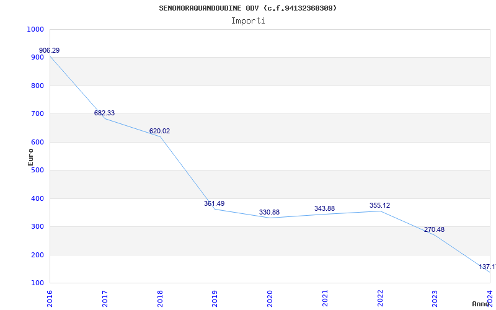Click the 906.29 data label

coord(50,51)
